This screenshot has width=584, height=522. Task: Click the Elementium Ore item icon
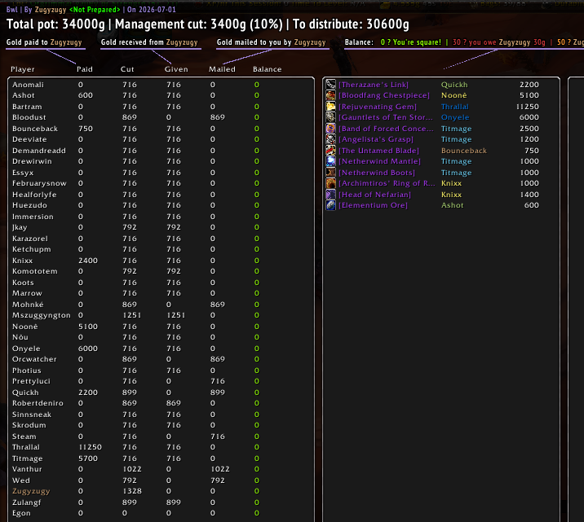pyautogui.click(x=330, y=205)
